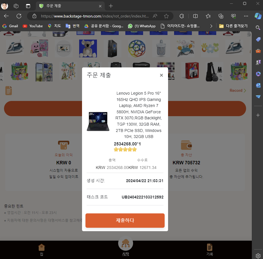Open the sidebar Drop paper plane icon
The width and height of the screenshot is (263, 259).
[x=258, y=97]
